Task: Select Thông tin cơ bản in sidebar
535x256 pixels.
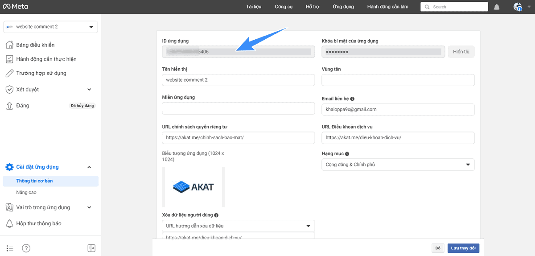Action: pyautogui.click(x=50, y=181)
